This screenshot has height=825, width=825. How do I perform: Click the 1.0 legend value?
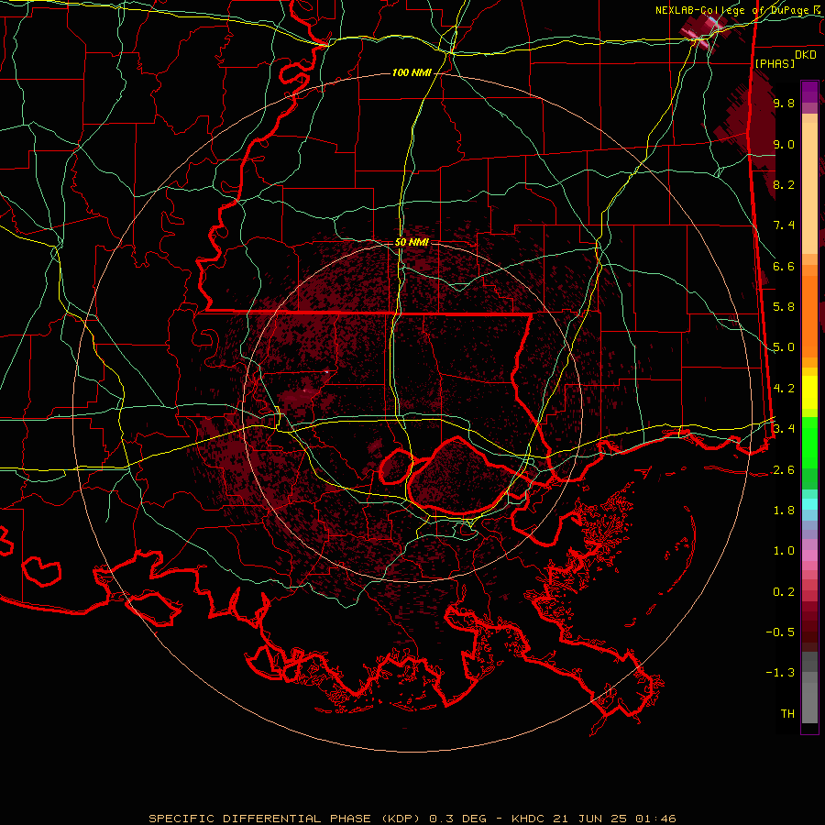784,551
